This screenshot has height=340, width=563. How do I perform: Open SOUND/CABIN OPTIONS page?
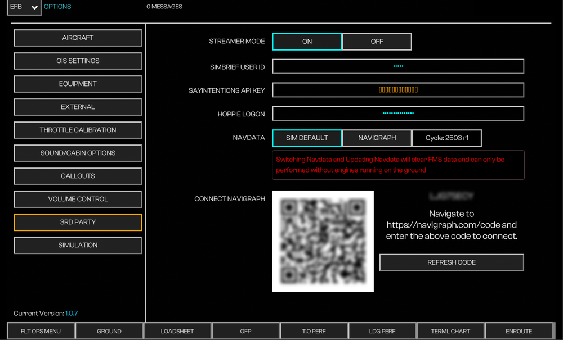78,153
